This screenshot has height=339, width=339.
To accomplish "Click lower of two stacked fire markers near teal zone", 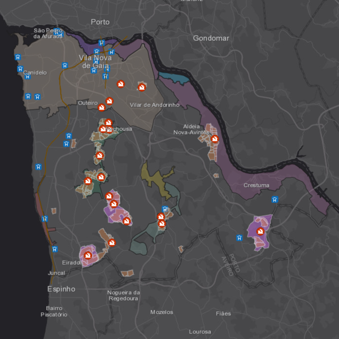I will (x=162, y=224).
